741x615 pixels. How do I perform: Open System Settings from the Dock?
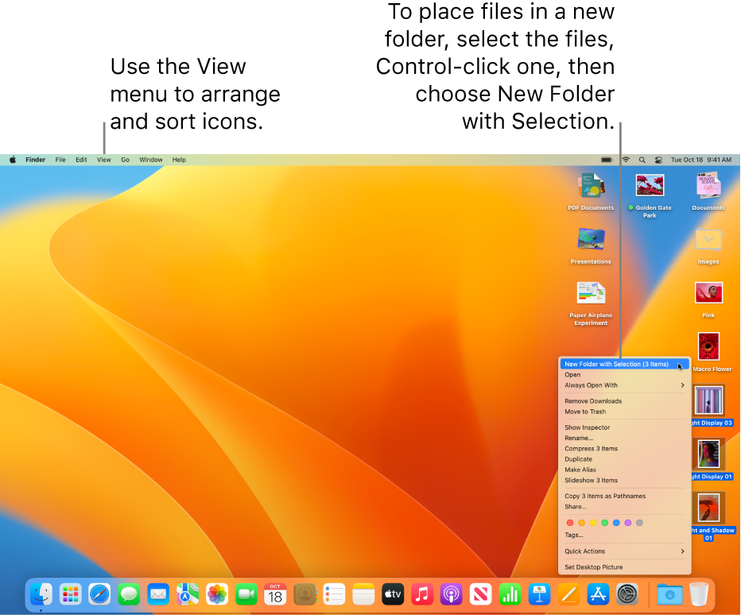tap(627, 594)
